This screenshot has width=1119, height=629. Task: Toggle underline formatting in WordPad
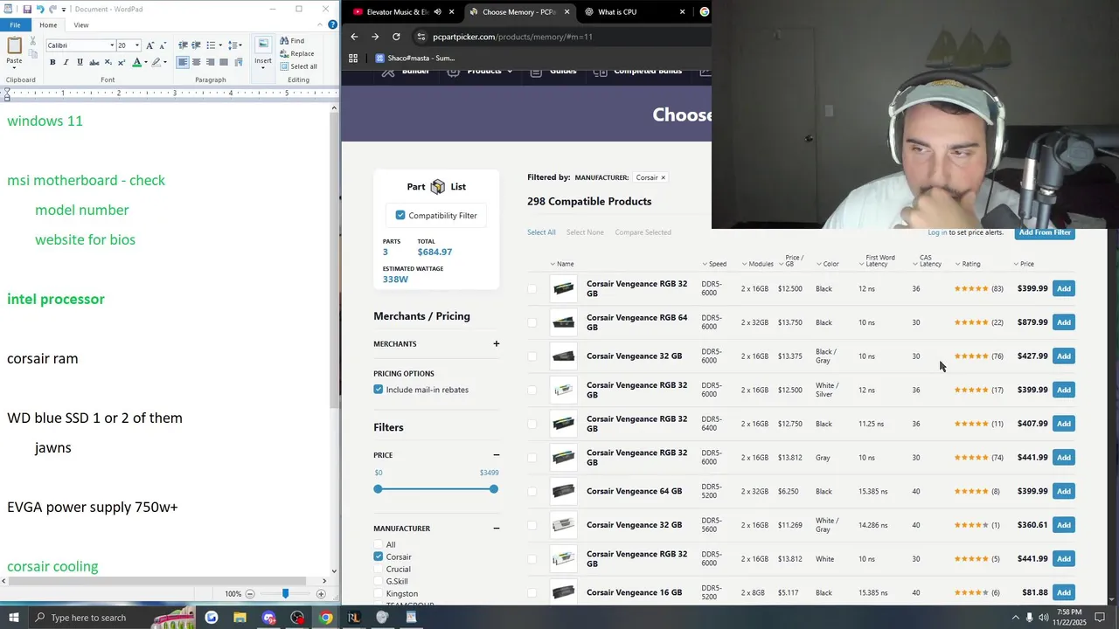[x=80, y=62]
